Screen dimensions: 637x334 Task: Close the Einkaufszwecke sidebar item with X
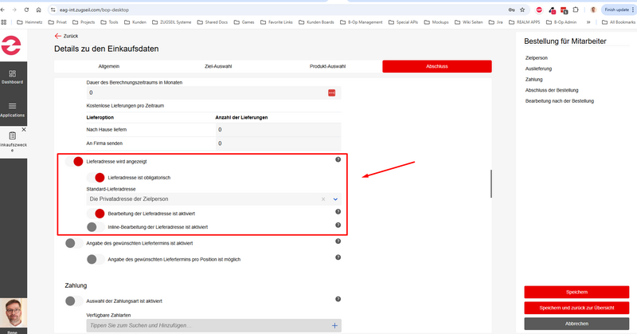tap(23, 129)
